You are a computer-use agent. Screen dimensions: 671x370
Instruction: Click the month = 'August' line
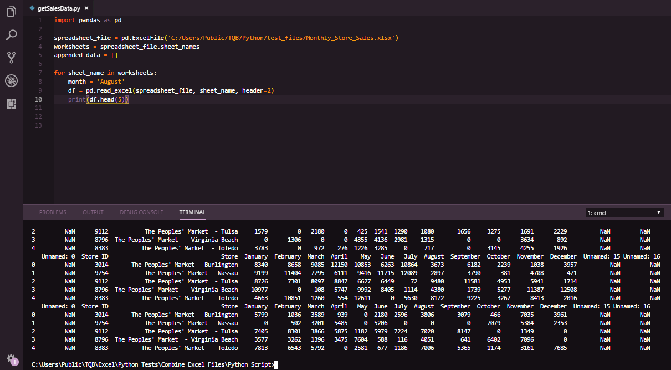96,82
